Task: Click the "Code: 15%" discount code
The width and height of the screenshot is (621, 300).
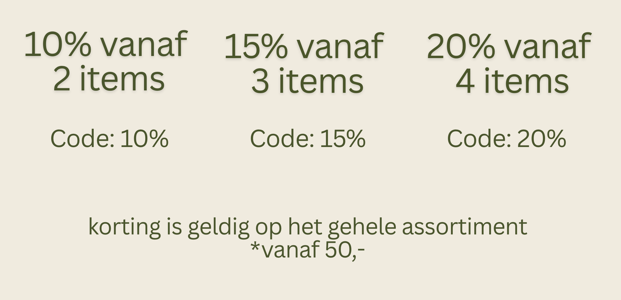Action: click(x=308, y=139)
